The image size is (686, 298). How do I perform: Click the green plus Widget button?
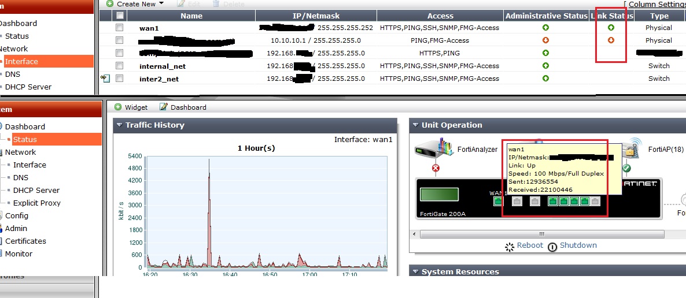(x=131, y=107)
